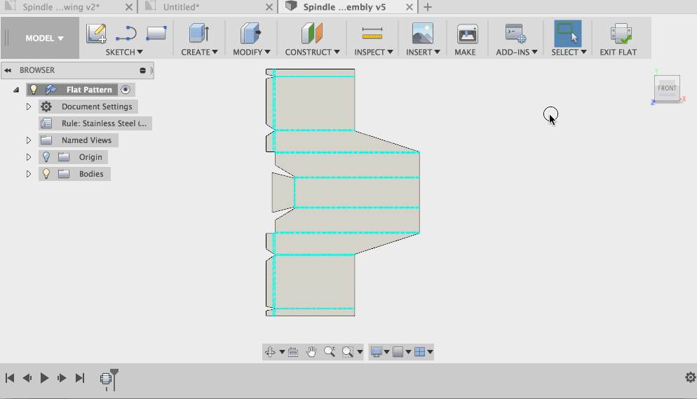Expand the Document Settings node

click(x=29, y=107)
